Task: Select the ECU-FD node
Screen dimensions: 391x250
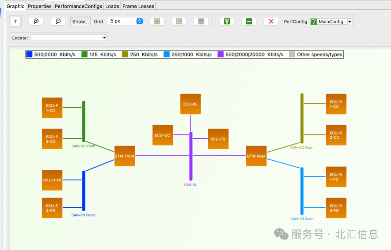Action: [x=218, y=139]
